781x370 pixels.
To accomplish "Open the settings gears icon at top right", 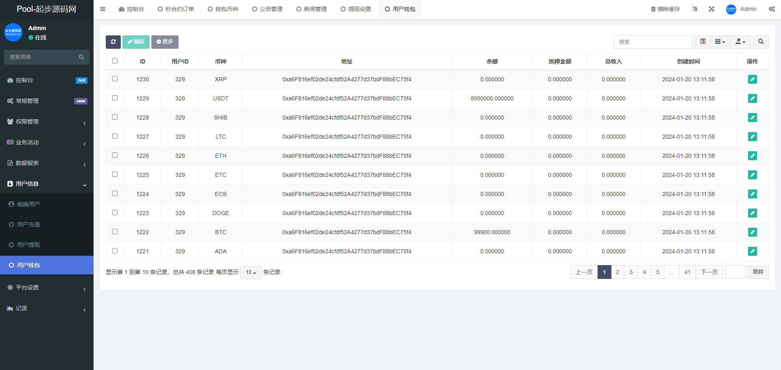I will (772, 9).
